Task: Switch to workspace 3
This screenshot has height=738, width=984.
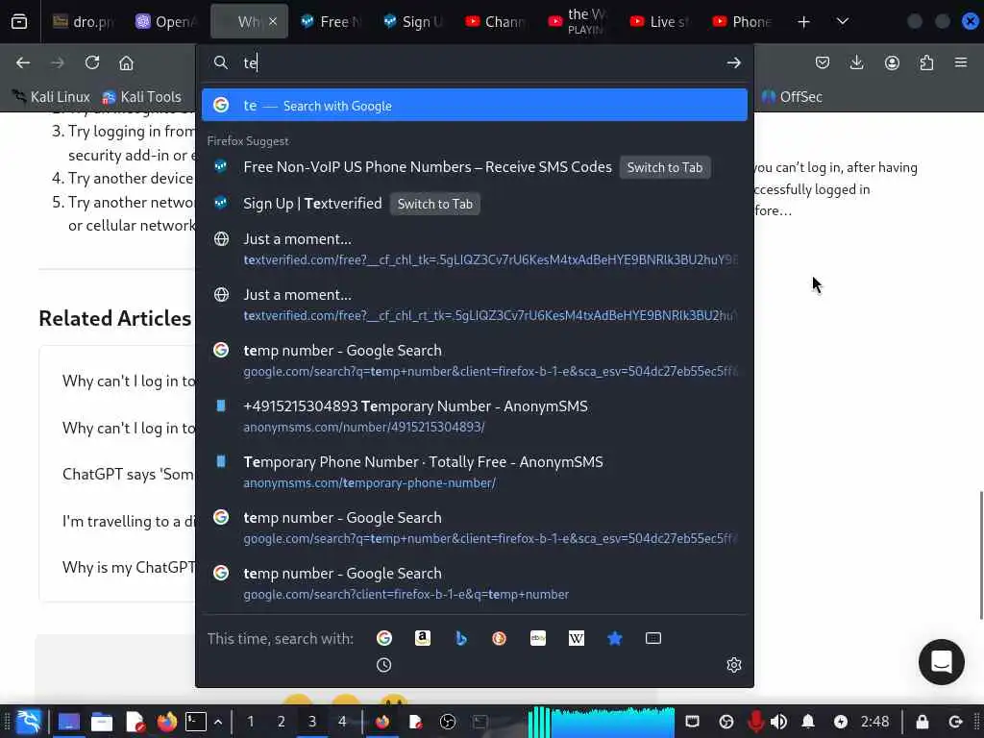Action: tap(312, 722)
